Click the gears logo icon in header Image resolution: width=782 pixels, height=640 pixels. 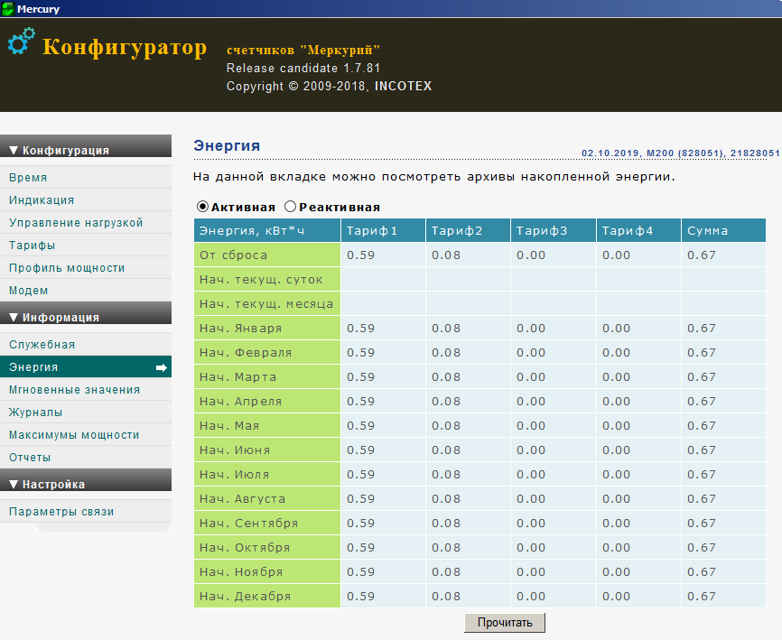pos(22,41)
